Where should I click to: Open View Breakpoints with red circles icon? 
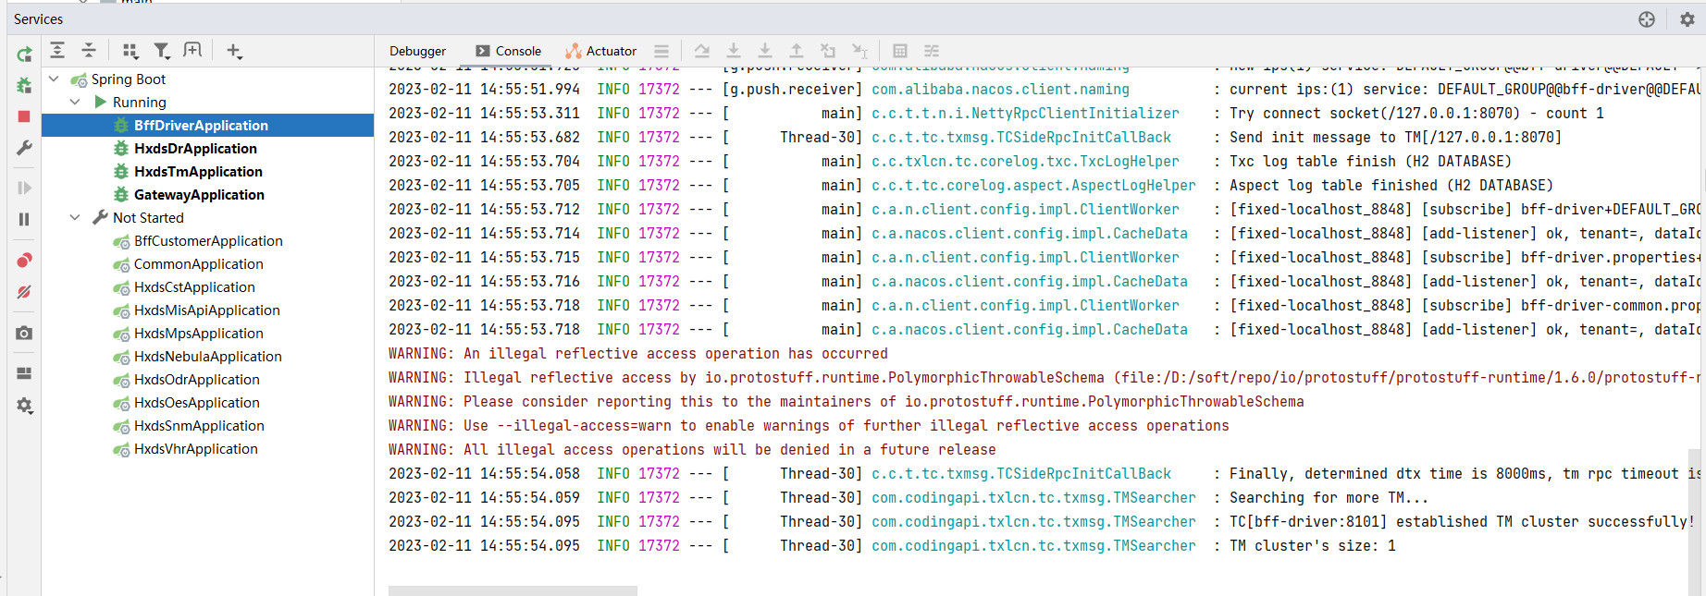(24, 261)
